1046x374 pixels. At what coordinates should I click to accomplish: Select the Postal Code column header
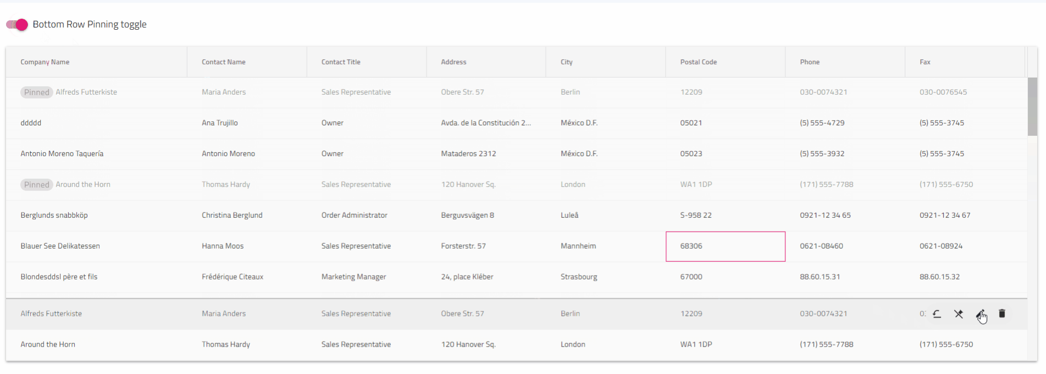tap(698, 62)
